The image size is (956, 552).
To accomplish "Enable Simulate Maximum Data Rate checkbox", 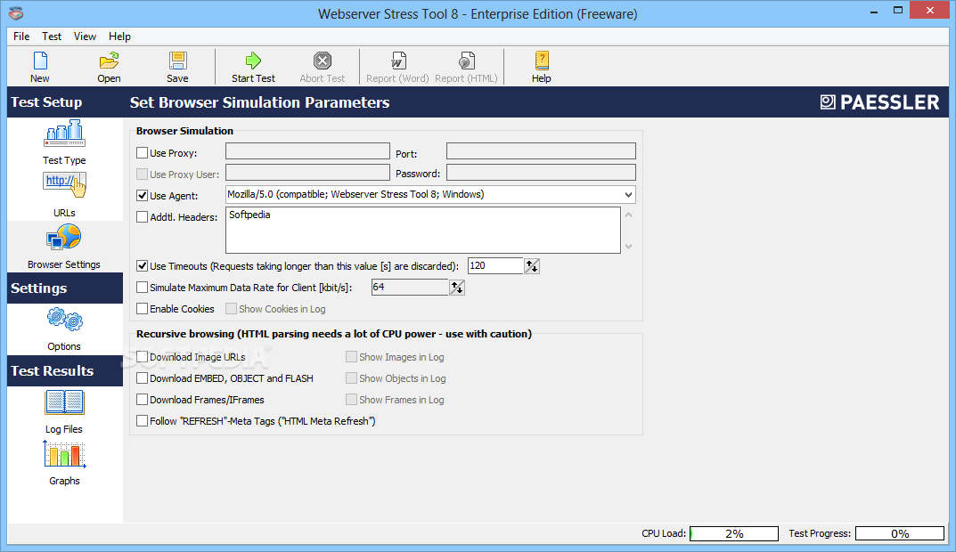I will (142, 287).
